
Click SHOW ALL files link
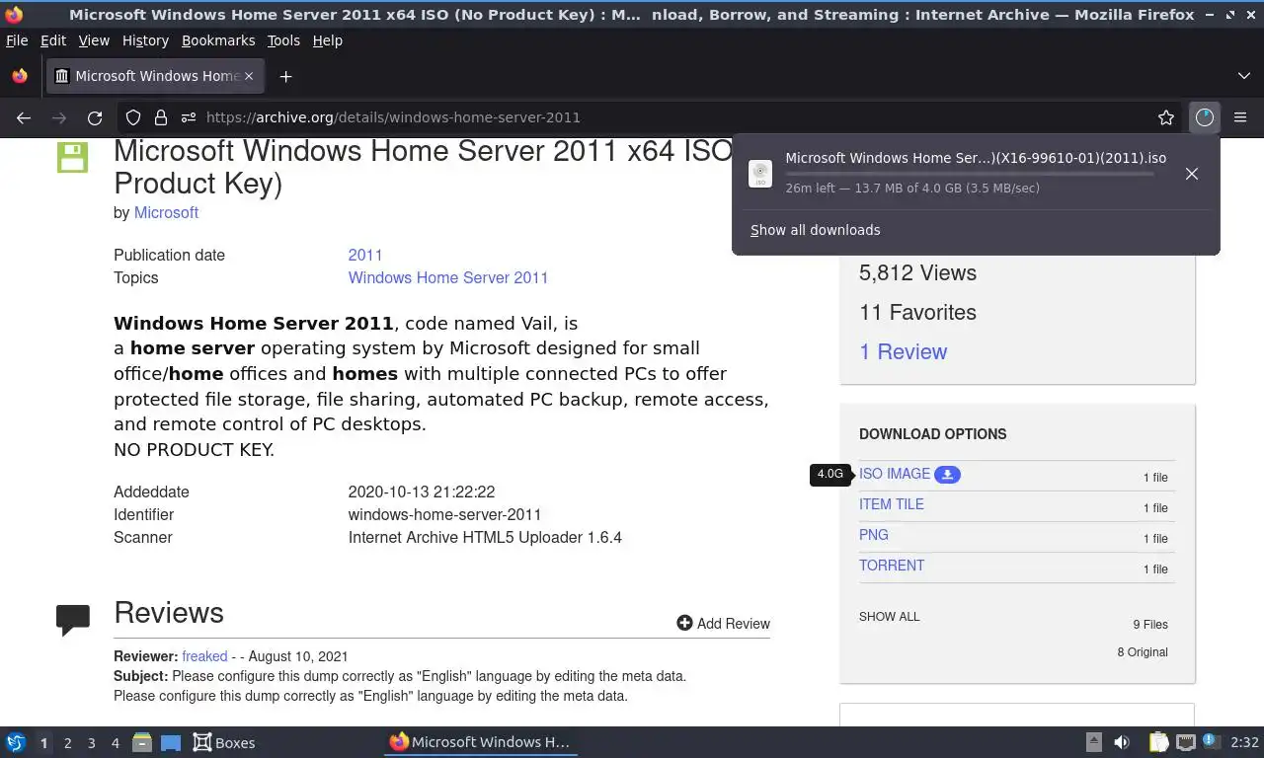tap(889, 617)
